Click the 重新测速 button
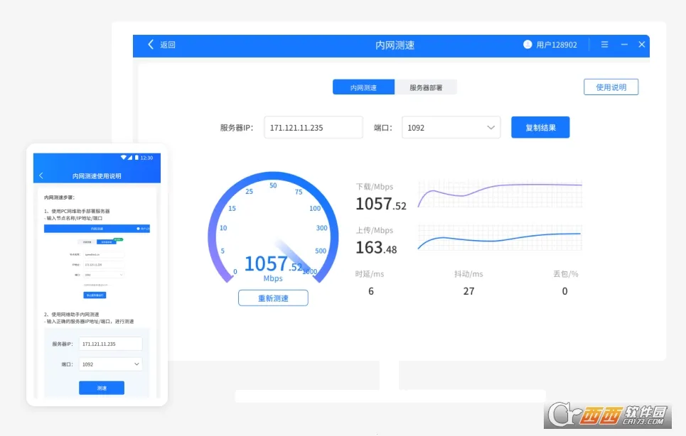This screenshot has height=436, width=686. [x=273, y=298]
